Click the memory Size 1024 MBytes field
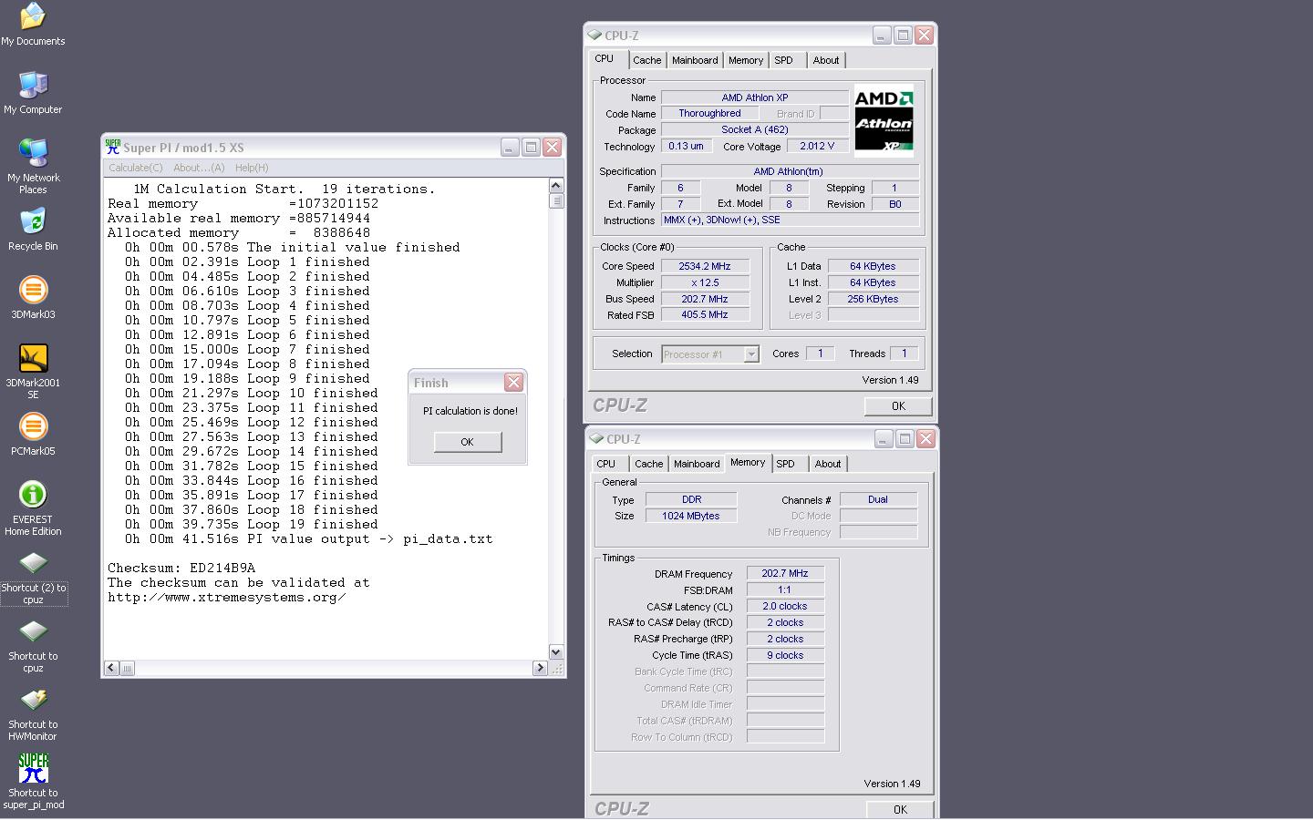 click(691, 516)
